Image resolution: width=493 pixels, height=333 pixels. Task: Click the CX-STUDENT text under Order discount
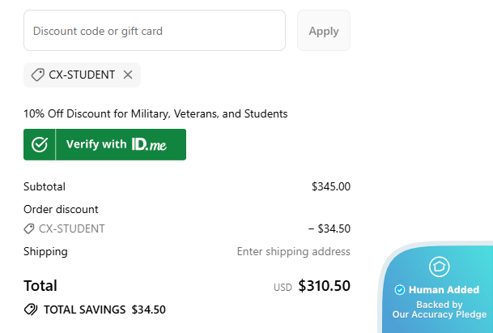tap(71, 228)
